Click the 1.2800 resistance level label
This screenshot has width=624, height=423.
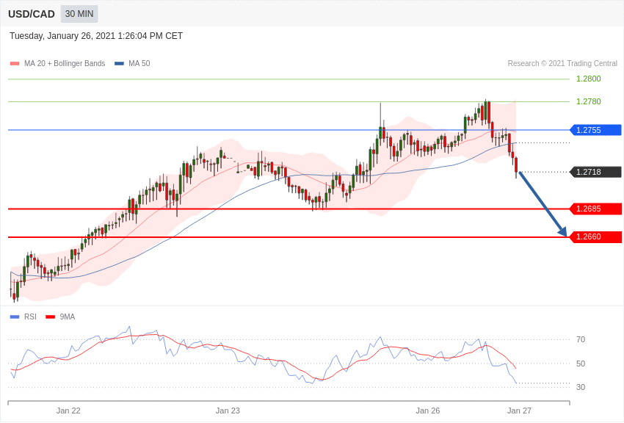(588, 79)
